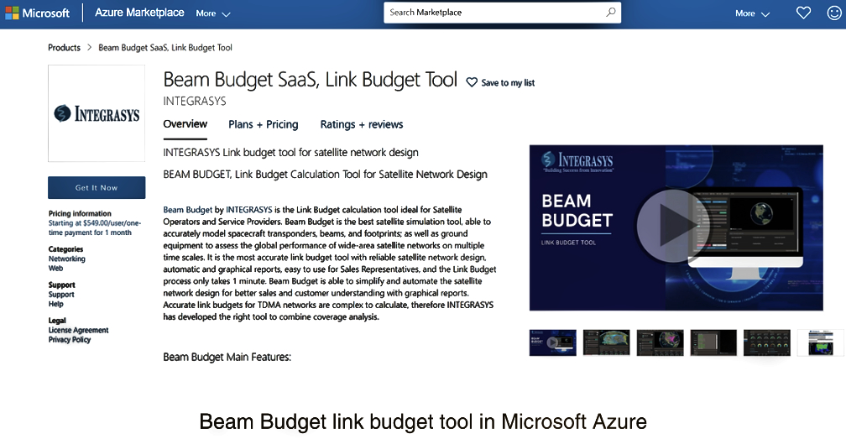Click the product title Beam Budget SaaS

[311, 80]
